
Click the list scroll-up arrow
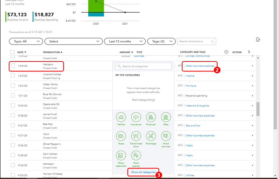click(258, 58)
